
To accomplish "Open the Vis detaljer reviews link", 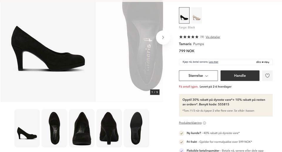I will (213, 37).
